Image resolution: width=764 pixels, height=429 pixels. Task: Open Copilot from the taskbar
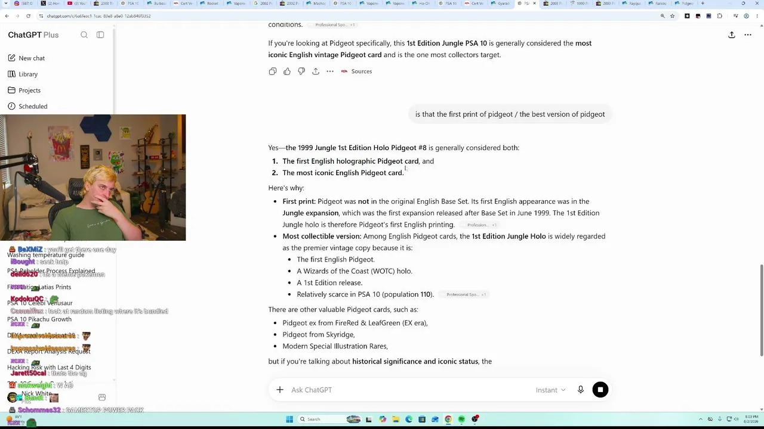click(383, 419)
